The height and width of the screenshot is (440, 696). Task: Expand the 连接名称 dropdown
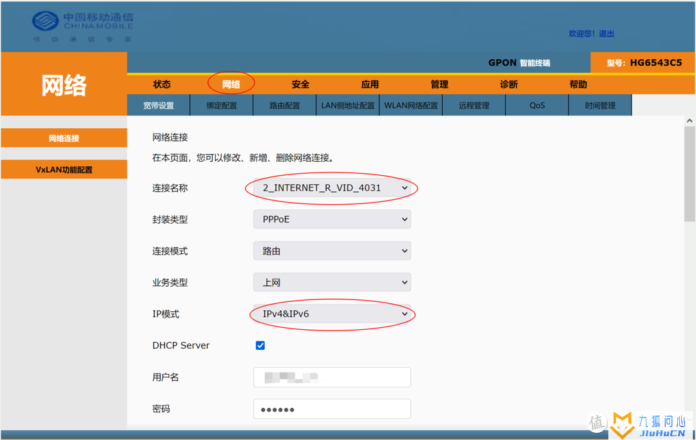pyautogui.click(x=332, y=187)
